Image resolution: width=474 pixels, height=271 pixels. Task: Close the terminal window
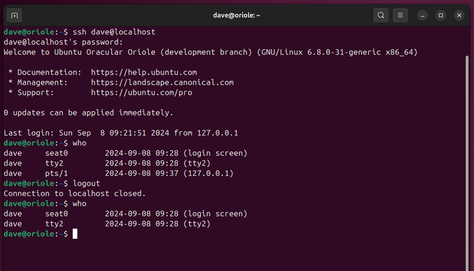tap(459, 15)
